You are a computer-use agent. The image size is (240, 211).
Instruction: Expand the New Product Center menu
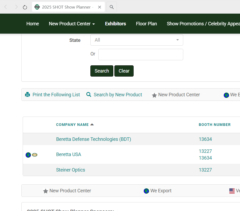(72, 24)
